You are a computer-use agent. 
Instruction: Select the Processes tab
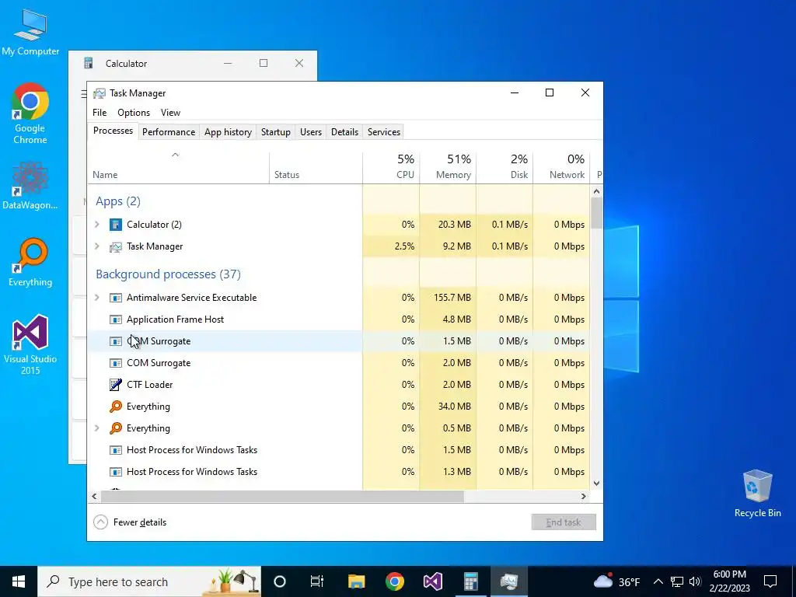(x=113, y=131)
